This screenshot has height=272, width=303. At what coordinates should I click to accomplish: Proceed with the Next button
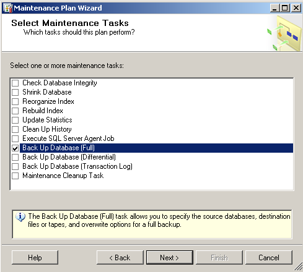[x=170, y=257]
